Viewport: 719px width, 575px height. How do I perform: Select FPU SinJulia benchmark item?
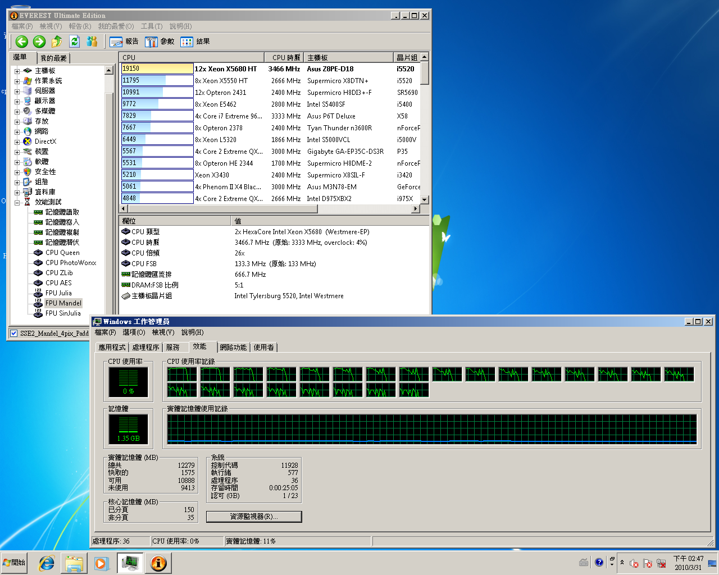63,313
